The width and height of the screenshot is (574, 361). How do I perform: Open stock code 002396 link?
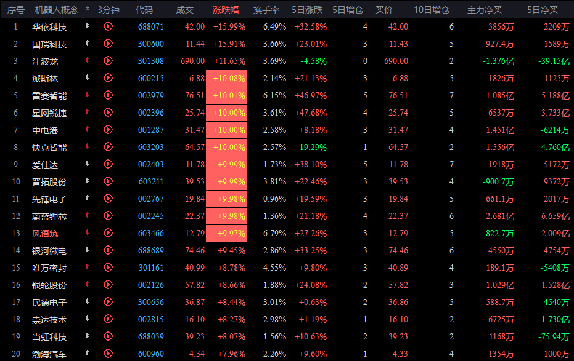(151, 113)
